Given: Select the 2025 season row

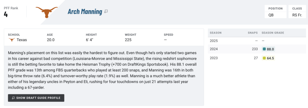Looking at the screenshot, I should 257,41.
